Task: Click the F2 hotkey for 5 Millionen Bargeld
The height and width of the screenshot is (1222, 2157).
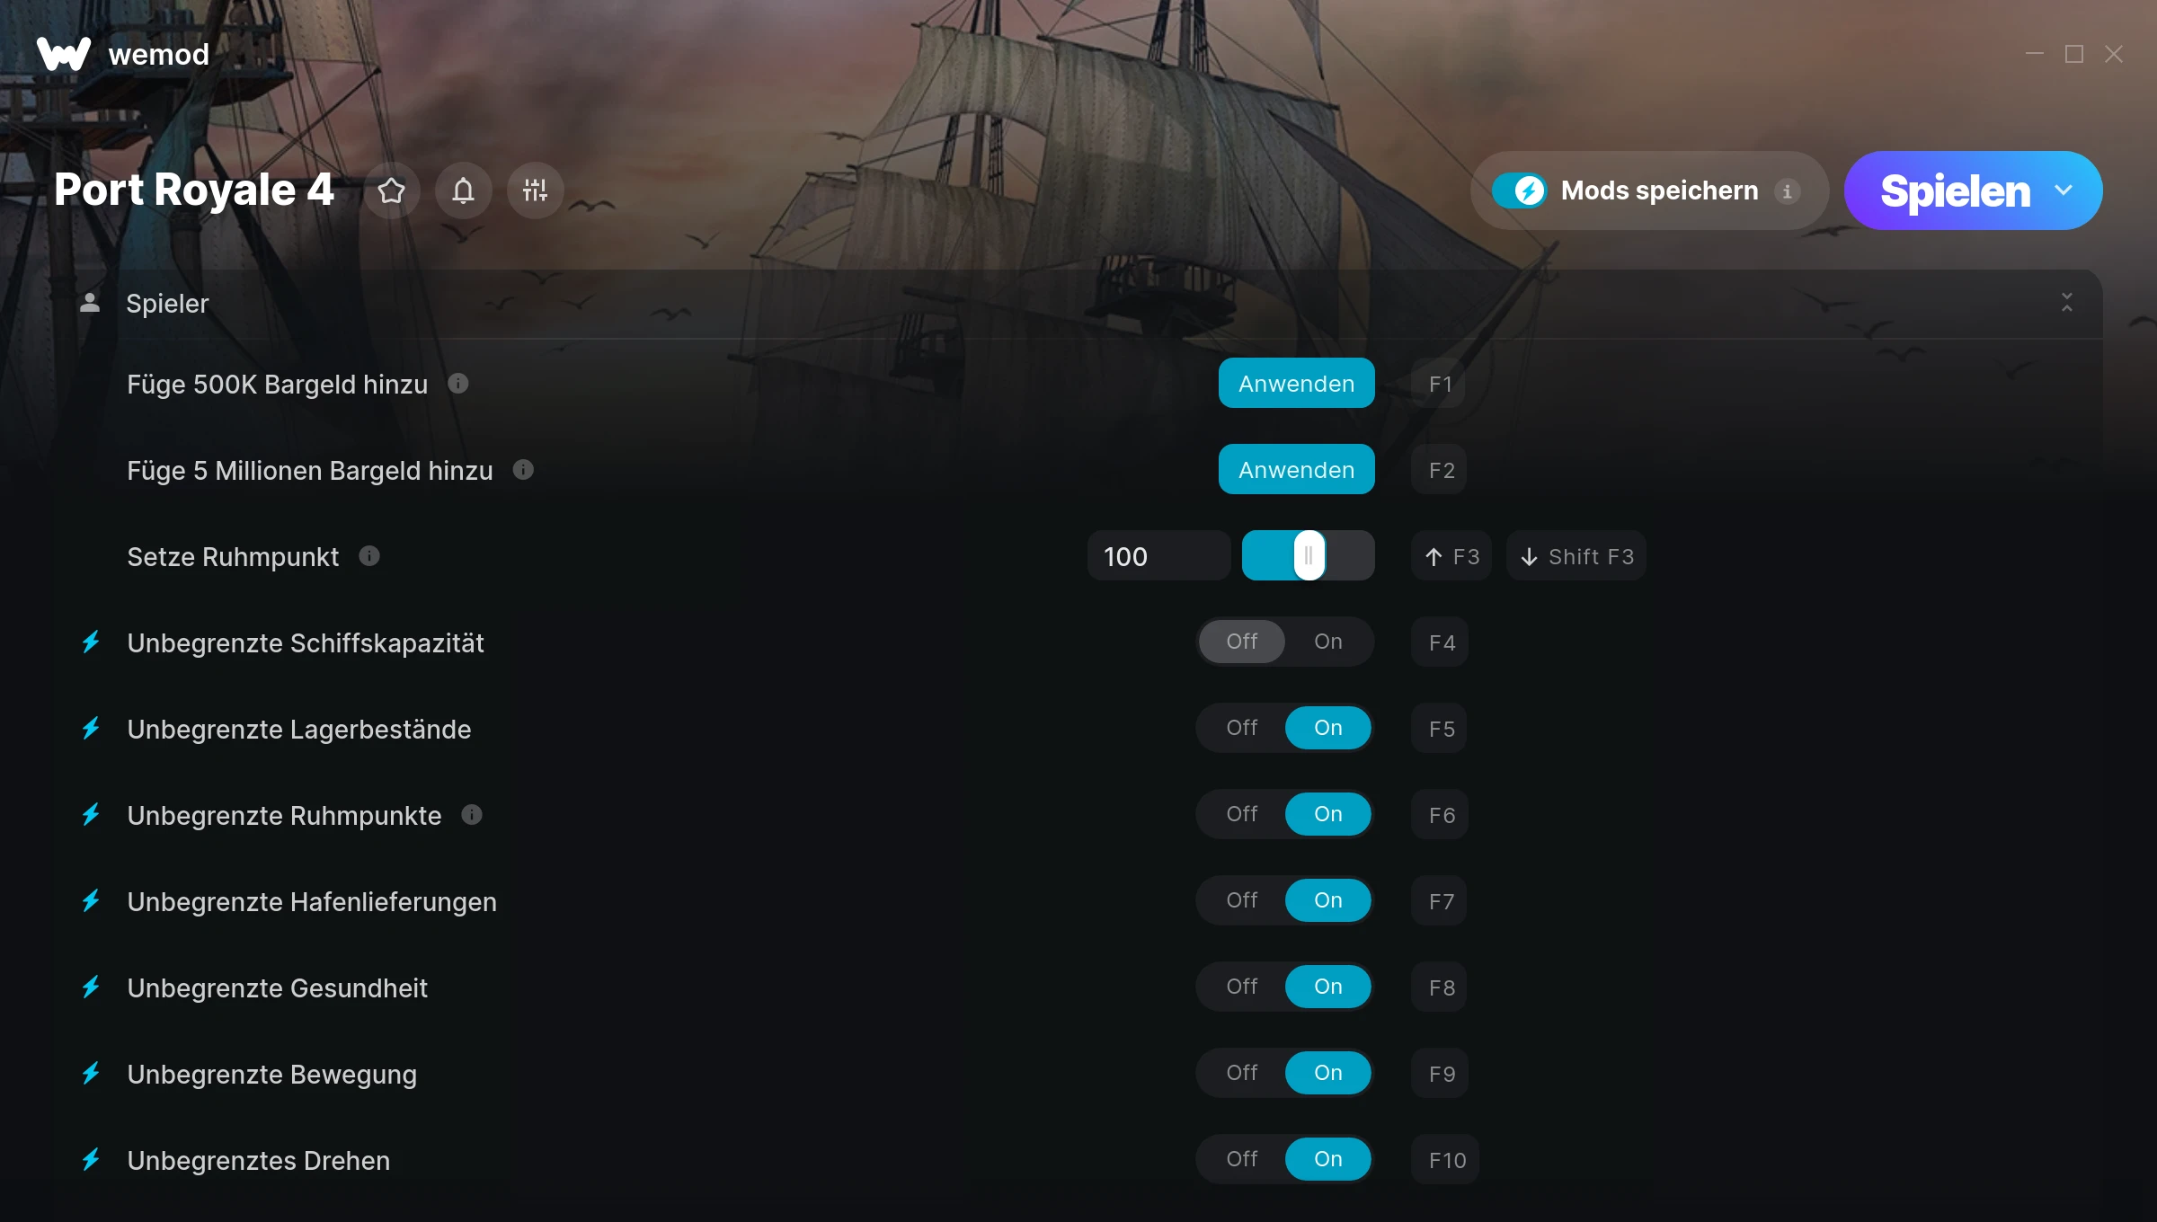Action: [1442, 470]
